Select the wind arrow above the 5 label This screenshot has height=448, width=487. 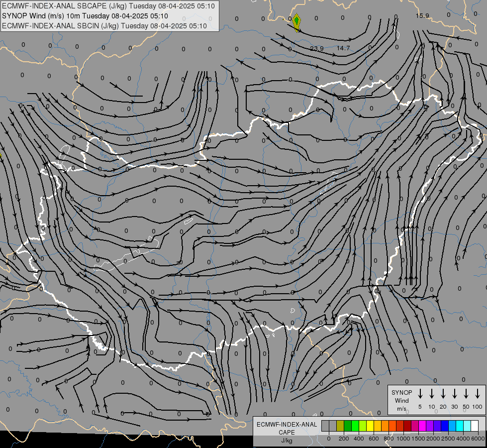(420, 394)
